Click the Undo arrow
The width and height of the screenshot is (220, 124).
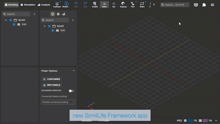(76, 5)
